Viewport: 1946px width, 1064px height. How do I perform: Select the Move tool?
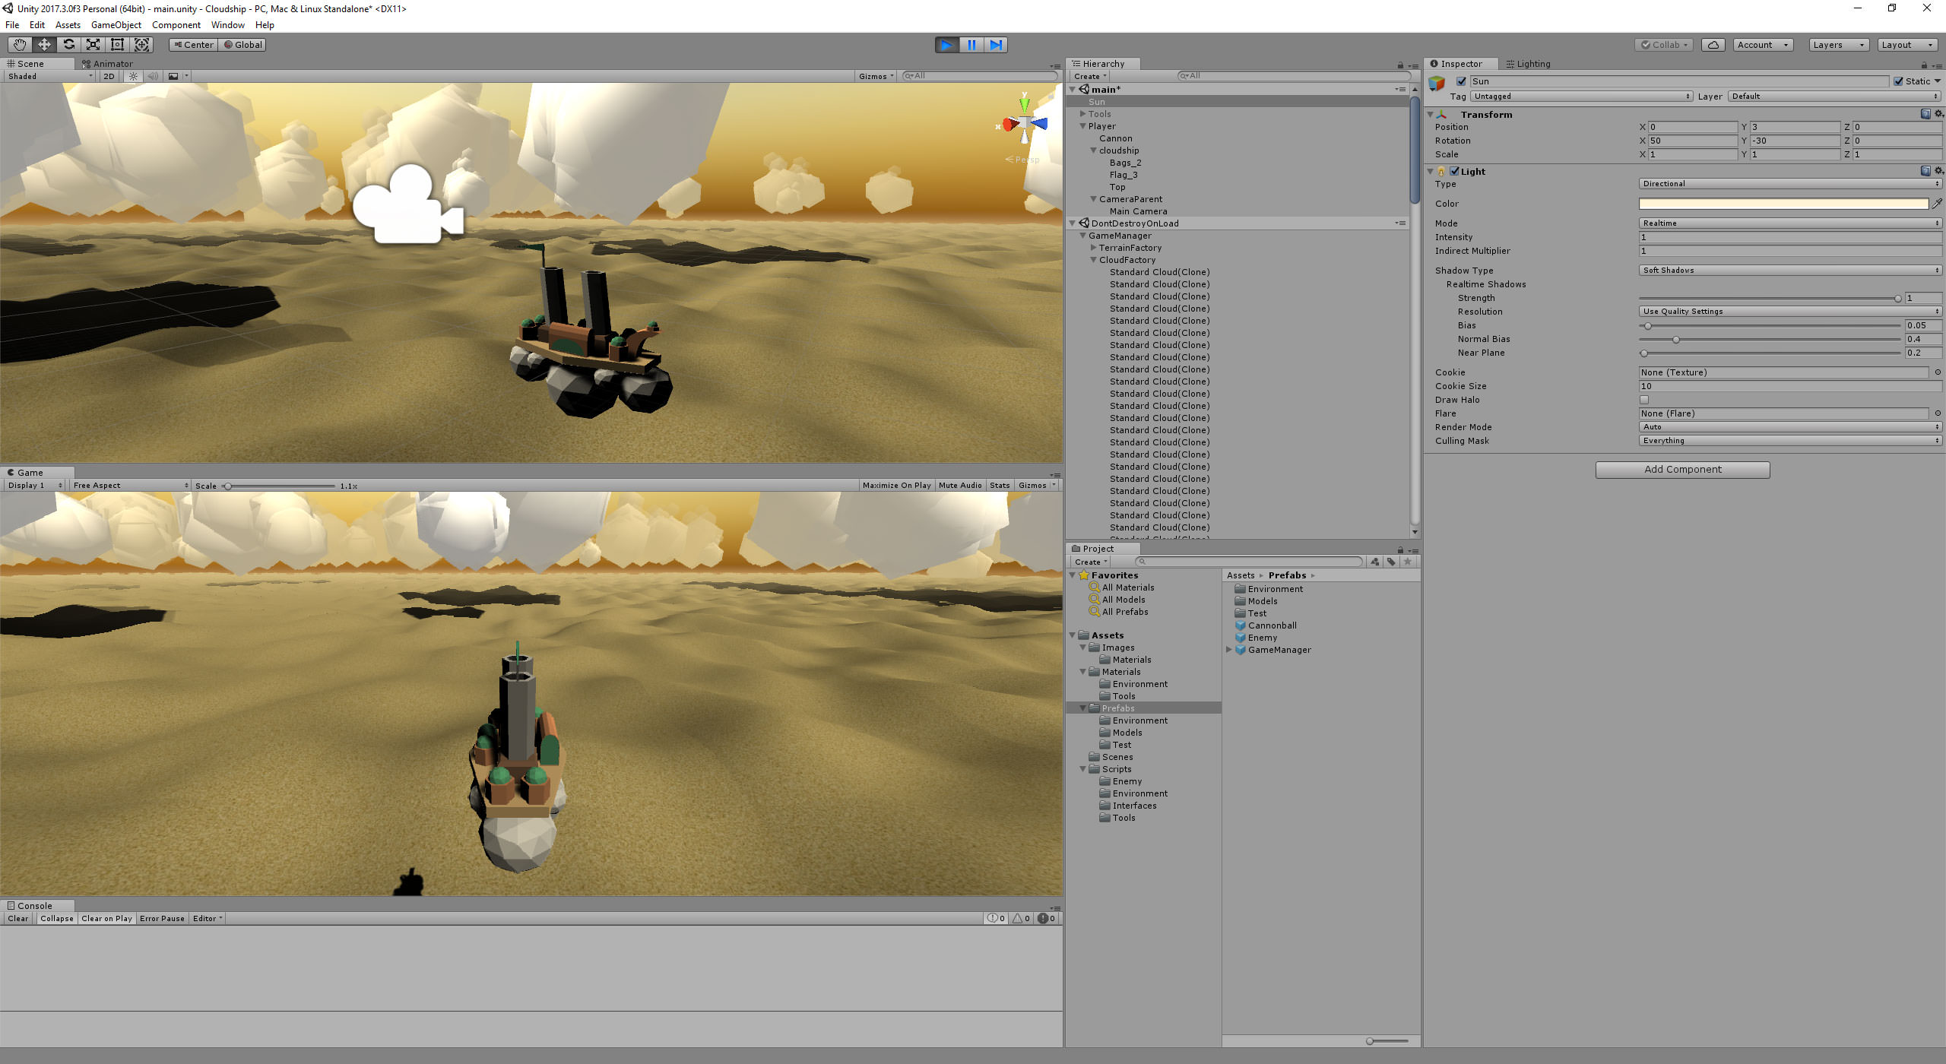pos(44,45)
